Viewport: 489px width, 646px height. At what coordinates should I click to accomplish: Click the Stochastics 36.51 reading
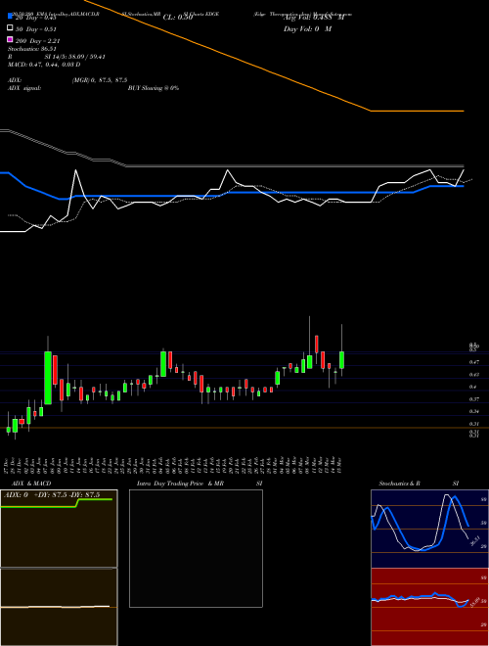tap(31, 49)
